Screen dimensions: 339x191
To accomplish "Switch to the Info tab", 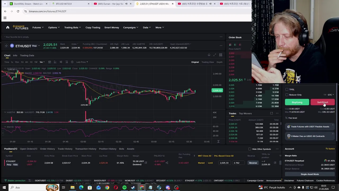I will click(15, 55).
